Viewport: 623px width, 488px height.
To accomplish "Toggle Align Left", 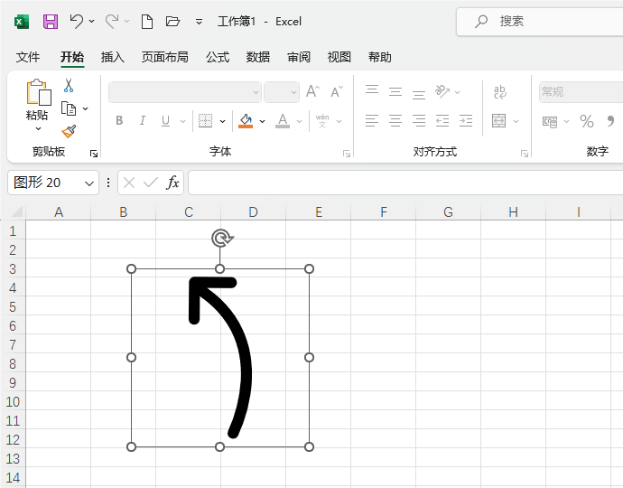I will coord(372,120).
